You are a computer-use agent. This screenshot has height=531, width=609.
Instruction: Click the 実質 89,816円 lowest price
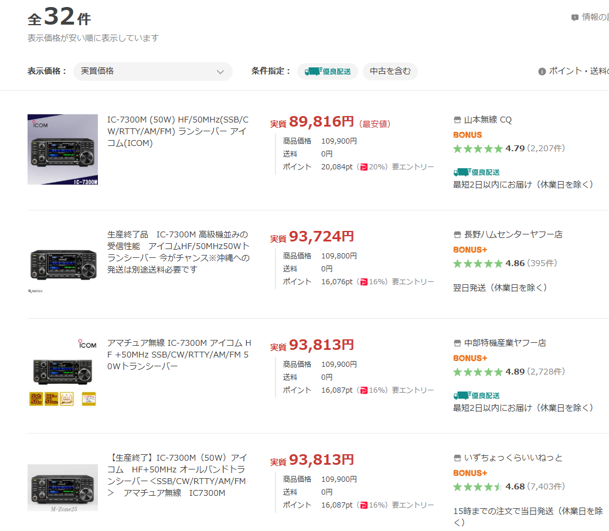tap(321, 122)
